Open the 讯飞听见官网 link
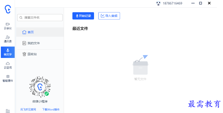Screen dimensions: 223x113 28,110
